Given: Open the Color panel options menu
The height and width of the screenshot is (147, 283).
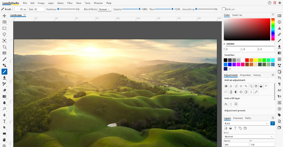Looking at the screenshot, I should click(x=273, y=15).
